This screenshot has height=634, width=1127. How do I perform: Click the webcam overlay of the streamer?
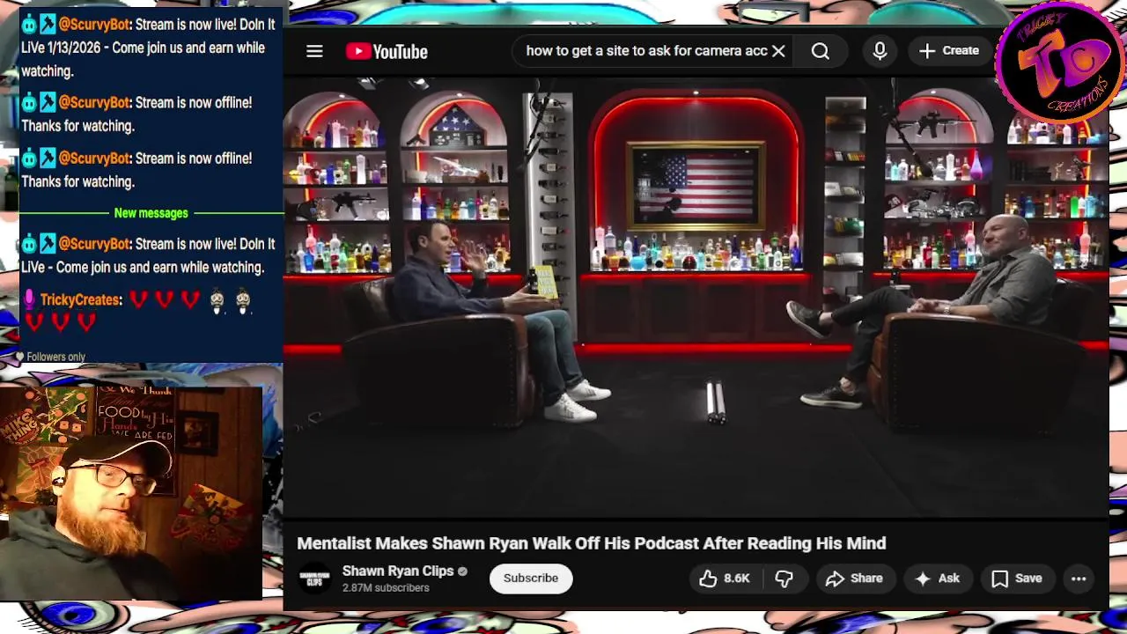(131, 493)
